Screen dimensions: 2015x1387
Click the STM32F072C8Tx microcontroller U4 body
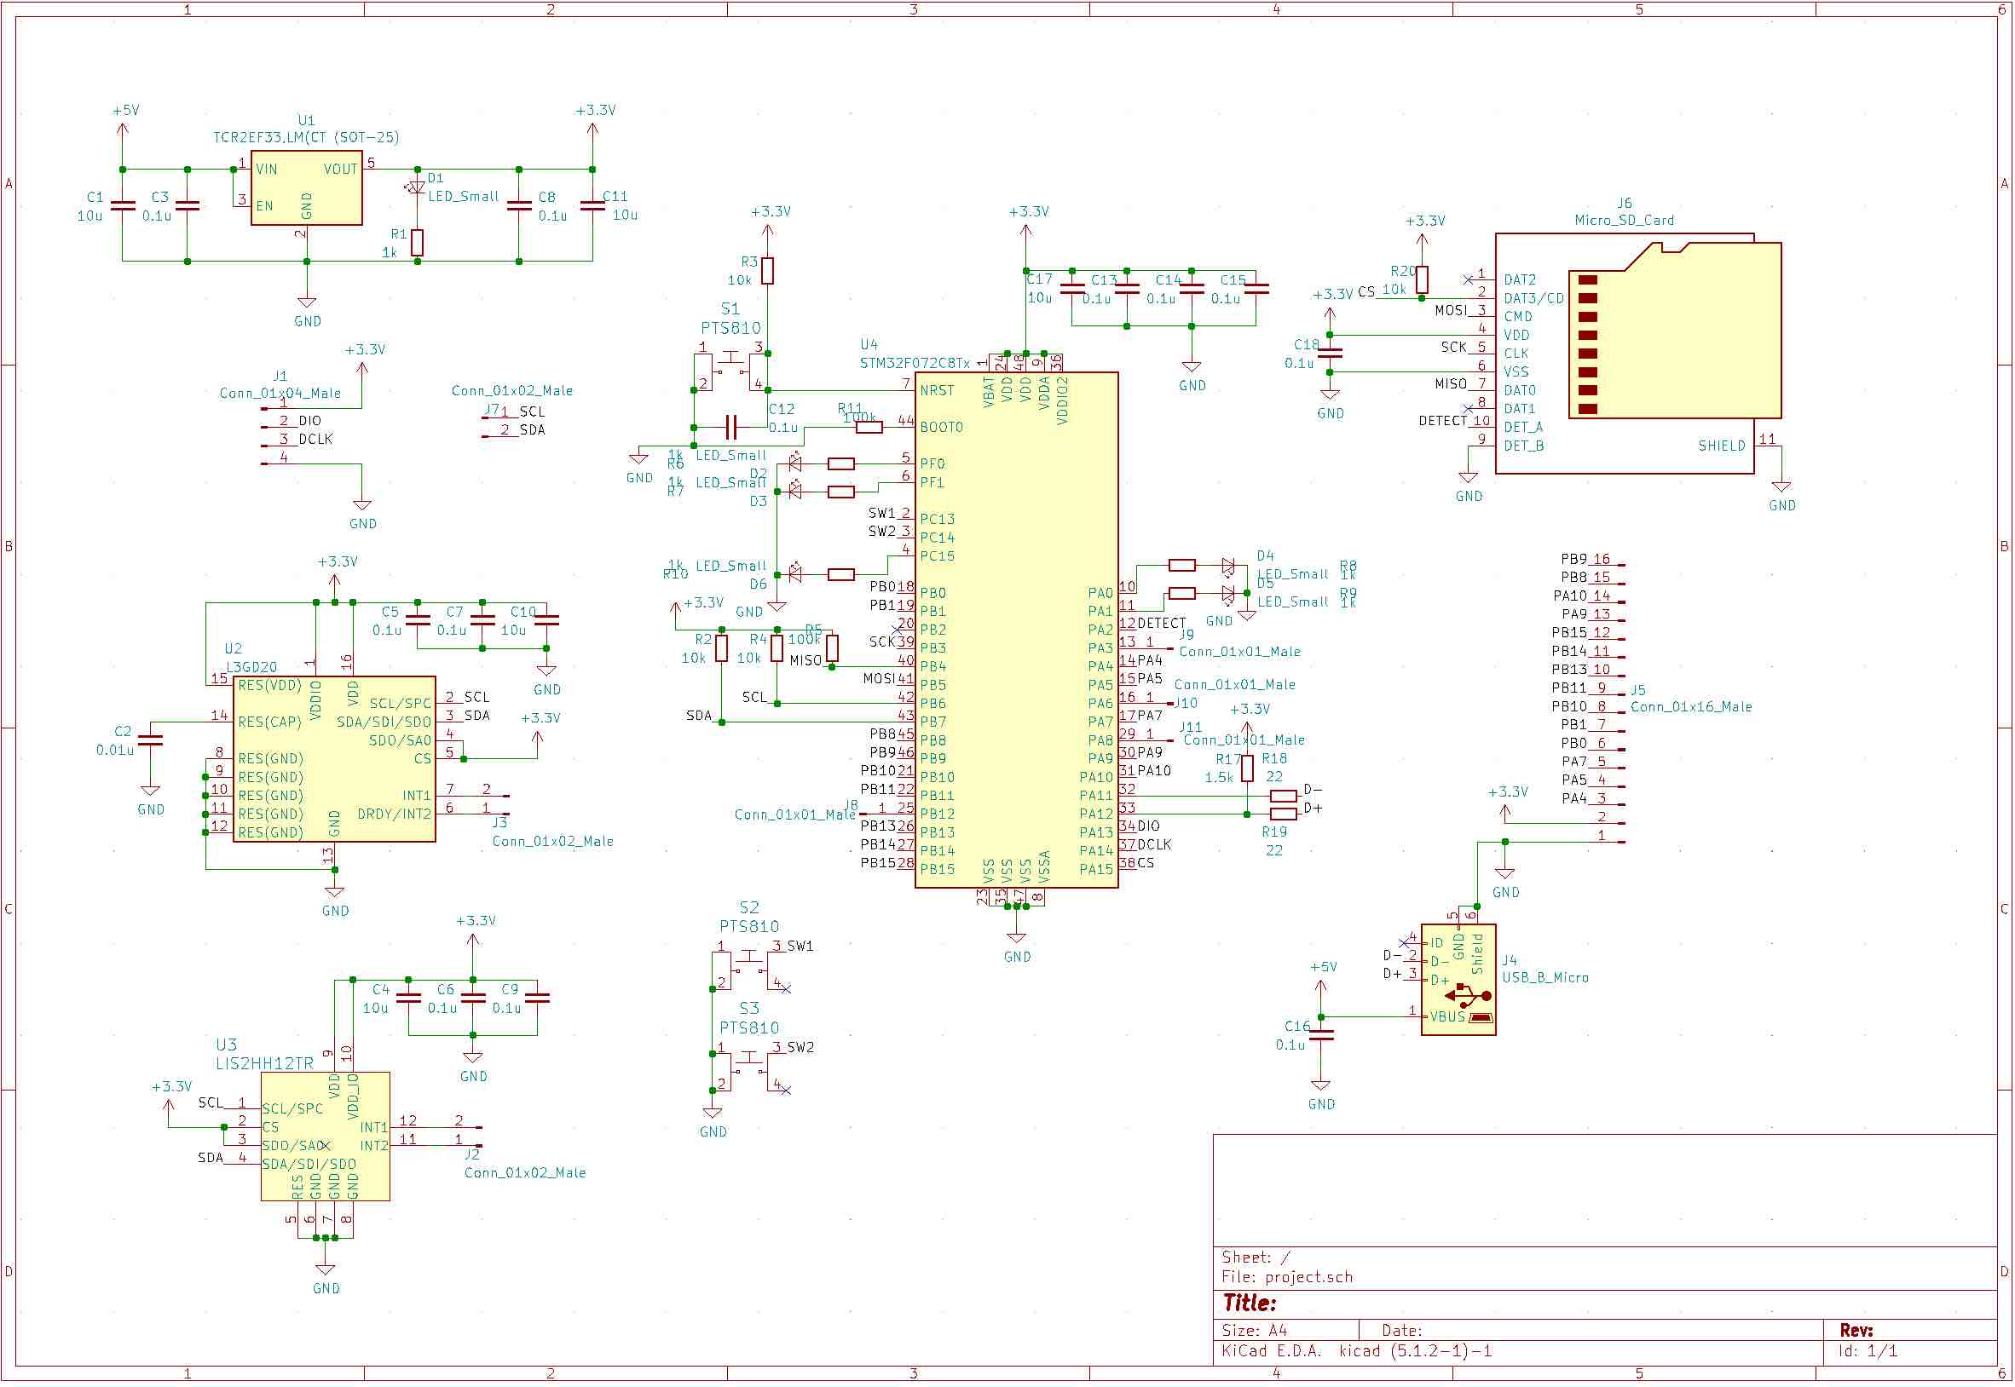point(1015,630)
